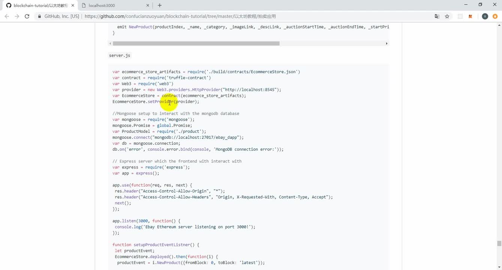
Task: Open the faded gray extension icon
Action: coord(460,16)
